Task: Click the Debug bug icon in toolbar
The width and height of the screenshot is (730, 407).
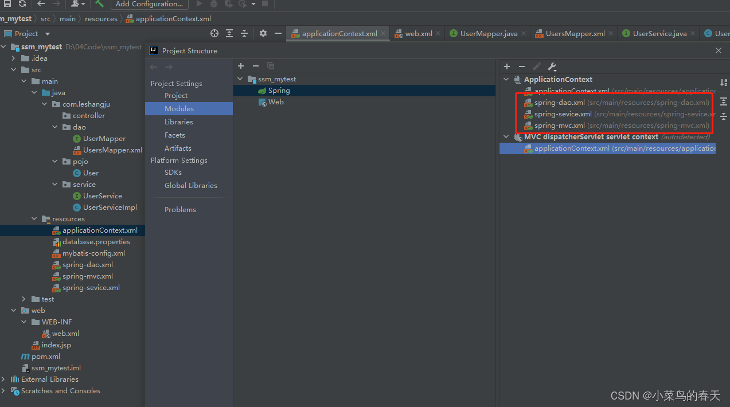Action: (213, 3)
